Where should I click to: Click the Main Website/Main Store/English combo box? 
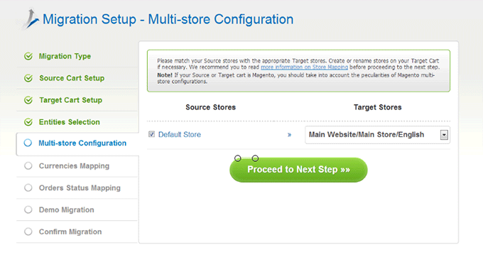377,135
